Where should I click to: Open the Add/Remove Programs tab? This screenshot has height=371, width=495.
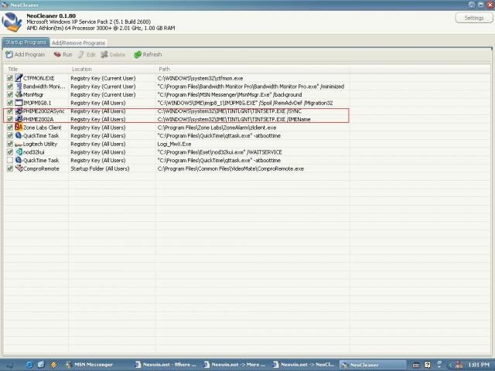coord(78,43)
